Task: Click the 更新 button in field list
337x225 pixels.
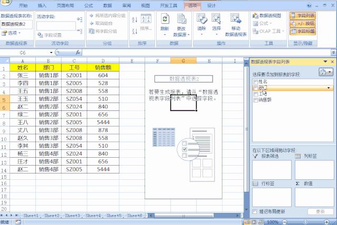Action: 320,211
